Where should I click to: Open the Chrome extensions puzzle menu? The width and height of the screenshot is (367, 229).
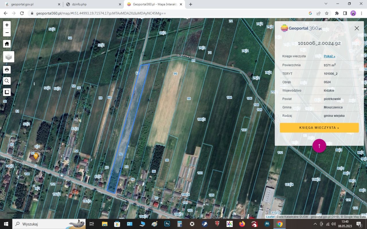pos(337,13)
